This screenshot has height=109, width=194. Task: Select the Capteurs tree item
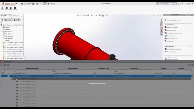[x=7, y=29]
